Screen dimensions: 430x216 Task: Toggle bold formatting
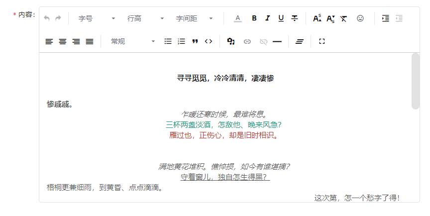click(x=254, y=18)
